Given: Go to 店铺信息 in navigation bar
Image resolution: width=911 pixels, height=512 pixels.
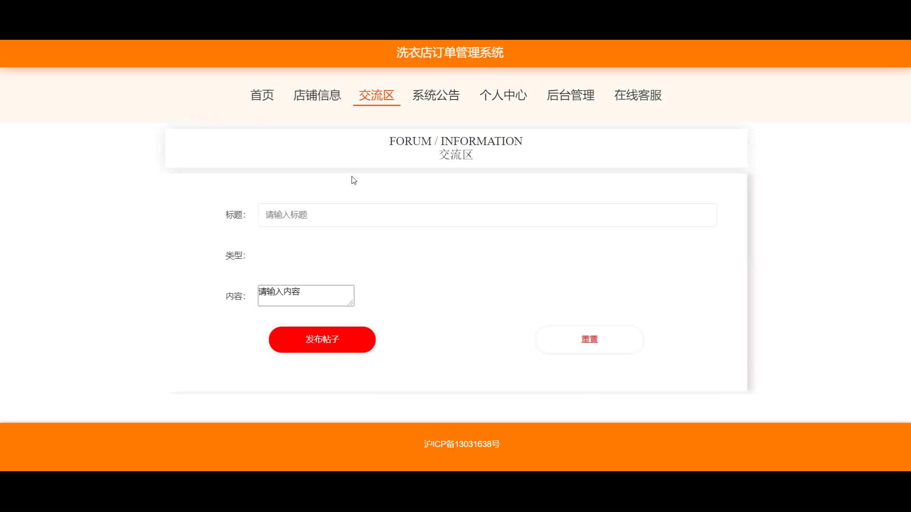Looking at the screenshot, I should (x=317, y=95).
